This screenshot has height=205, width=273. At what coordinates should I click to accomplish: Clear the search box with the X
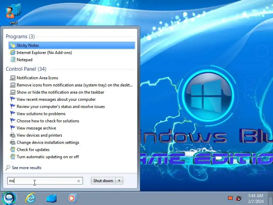78,181
